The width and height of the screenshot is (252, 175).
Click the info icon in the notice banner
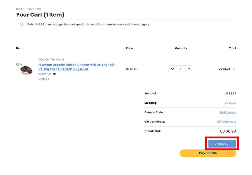click(x=22, y=24)
